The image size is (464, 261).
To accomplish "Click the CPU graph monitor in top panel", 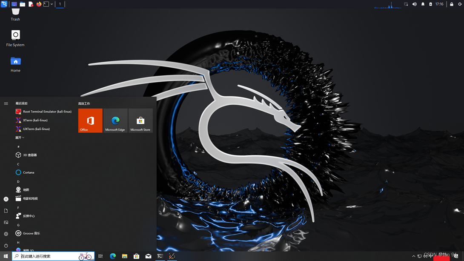I will click(x=387, y=4).
